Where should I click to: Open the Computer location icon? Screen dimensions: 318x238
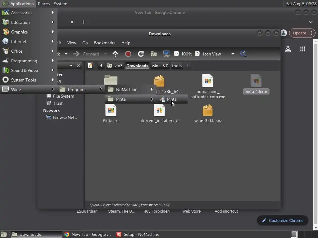click(166, 54)
